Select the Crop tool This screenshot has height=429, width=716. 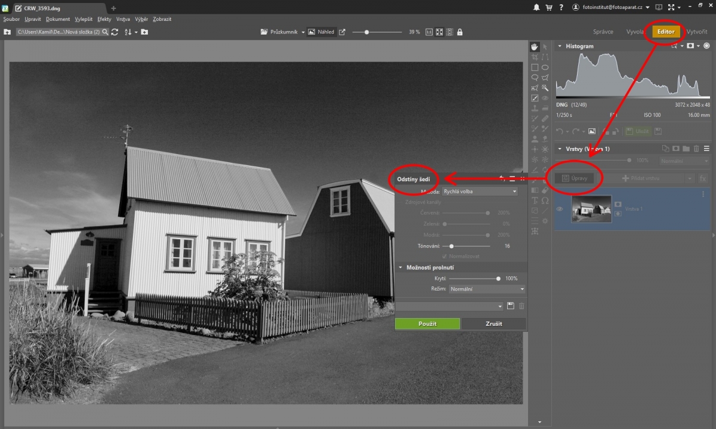tap(535, 57)
